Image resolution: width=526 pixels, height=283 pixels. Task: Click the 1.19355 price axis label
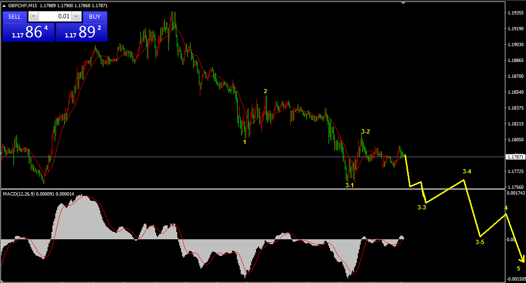point(515,13)
